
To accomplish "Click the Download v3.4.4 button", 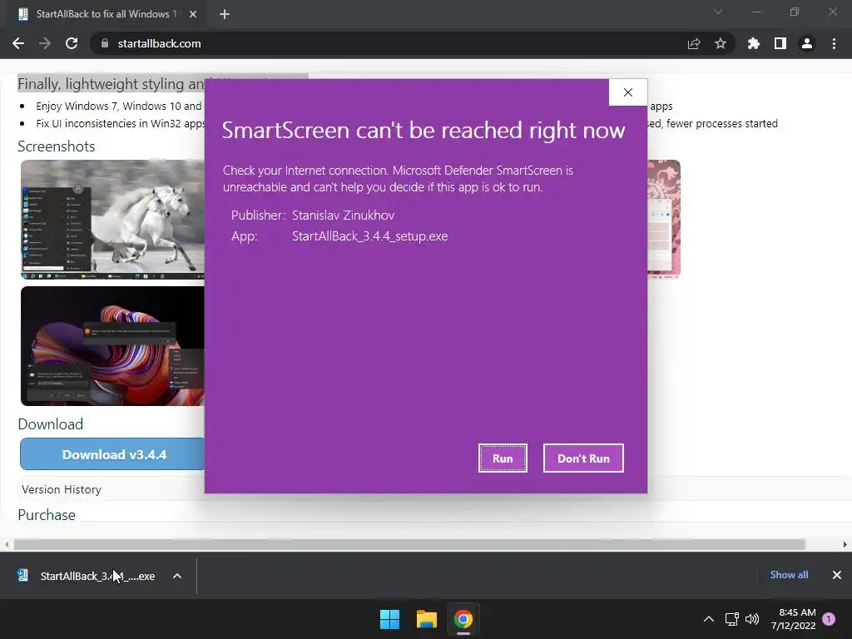I will pos(112,454).
